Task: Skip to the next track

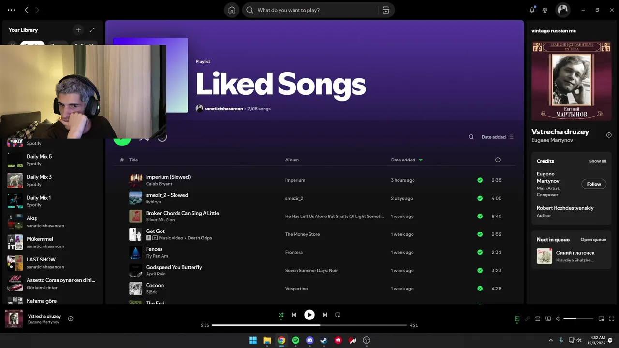Action: click(x=325, y=315)
